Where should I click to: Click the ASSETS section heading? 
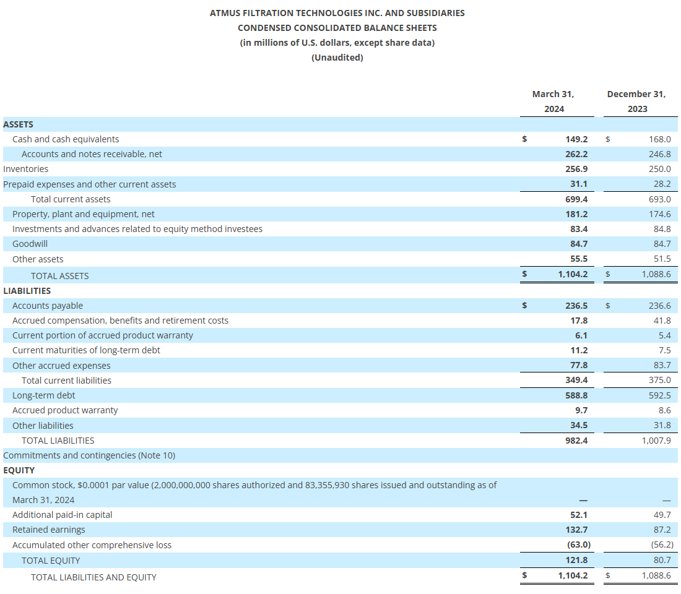[18, 124]
